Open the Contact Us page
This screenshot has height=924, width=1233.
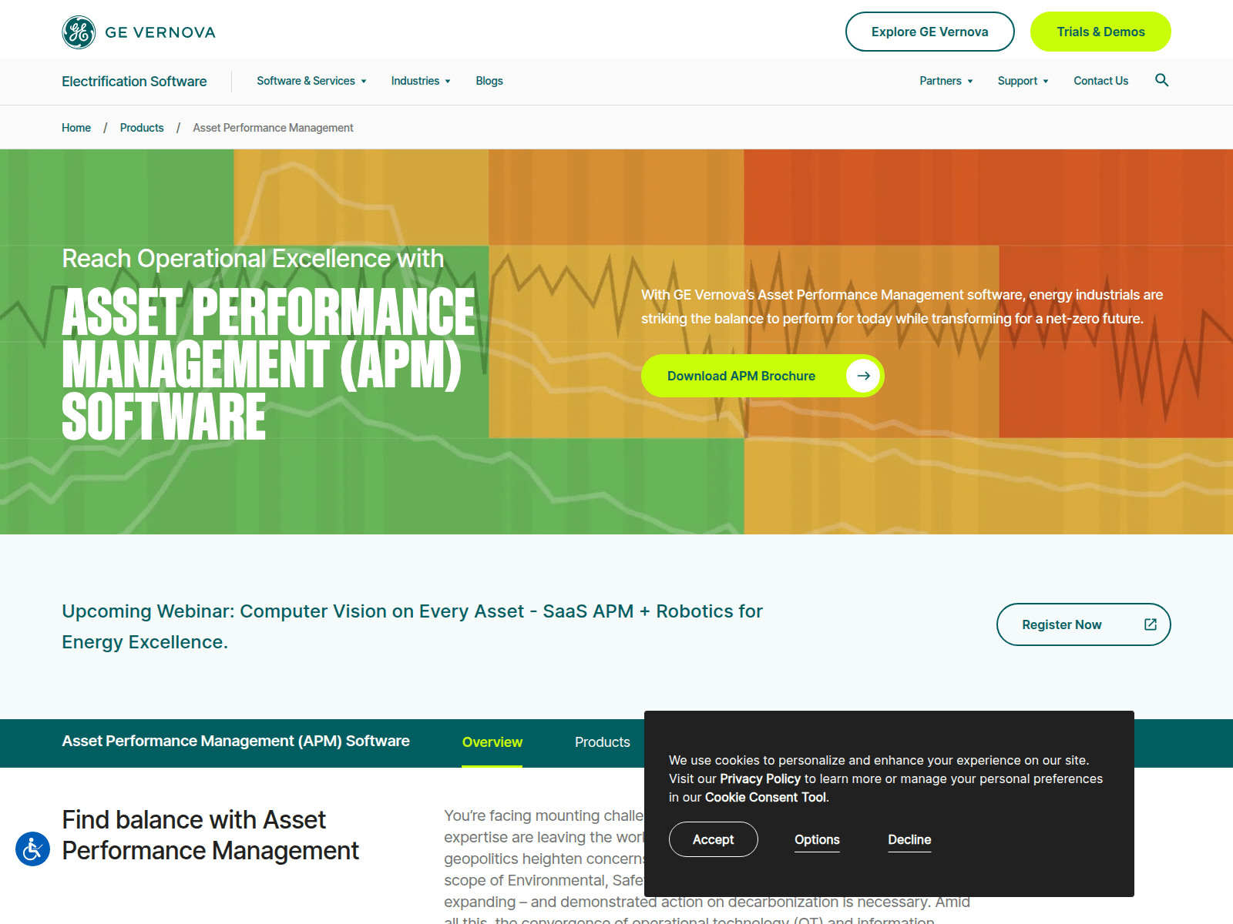pyautogui.click(x=1100, y=81)
